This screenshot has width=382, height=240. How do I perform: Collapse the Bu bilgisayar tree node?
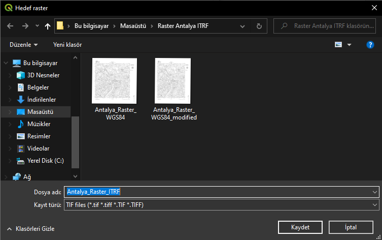(x=6, y=63)
